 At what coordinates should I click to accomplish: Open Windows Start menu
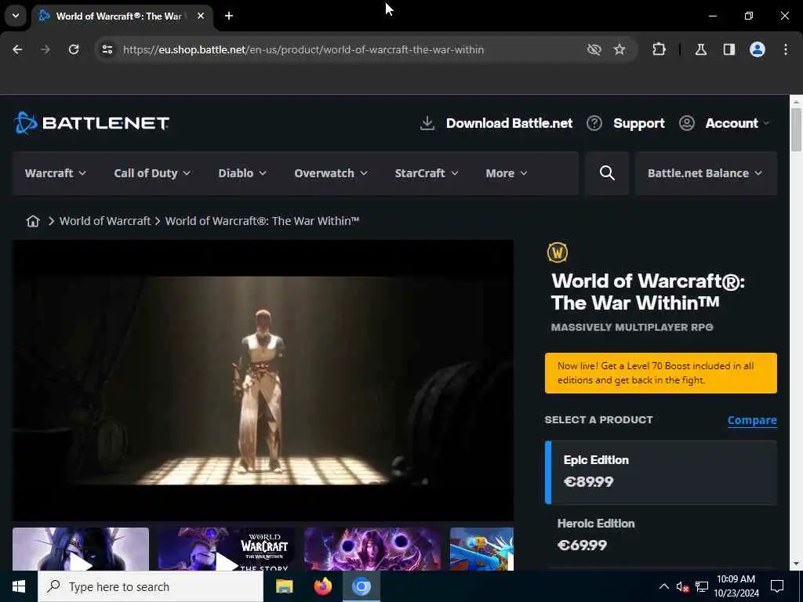pyautogui.click(x=19, y=586)
